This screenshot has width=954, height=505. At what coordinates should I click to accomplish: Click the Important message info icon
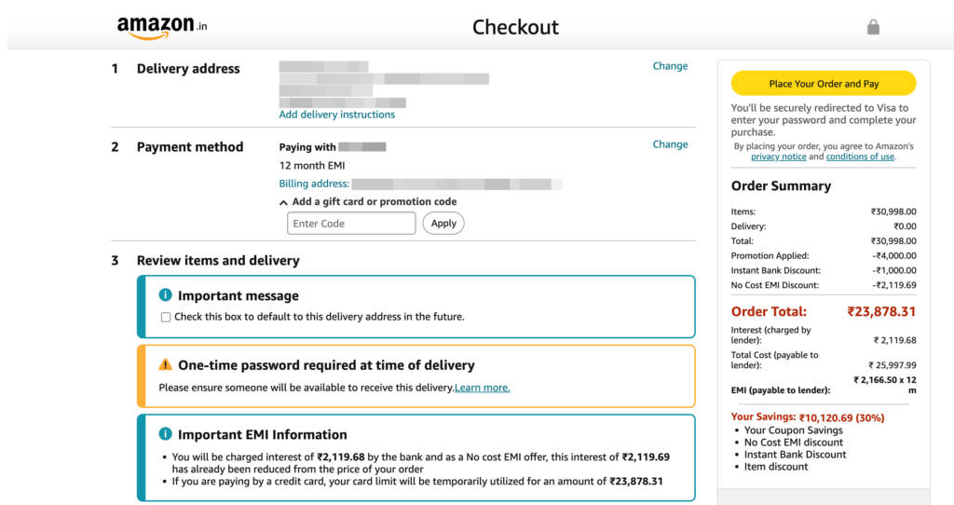pyautogui.click(x=166, y=295)
